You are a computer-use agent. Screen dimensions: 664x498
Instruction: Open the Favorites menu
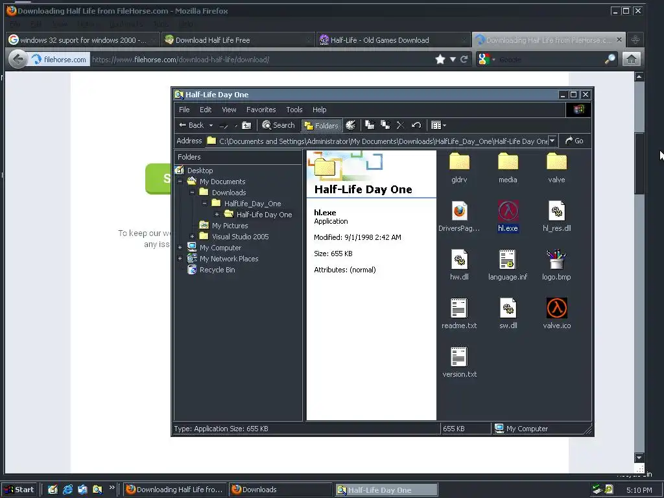point(261,110)
